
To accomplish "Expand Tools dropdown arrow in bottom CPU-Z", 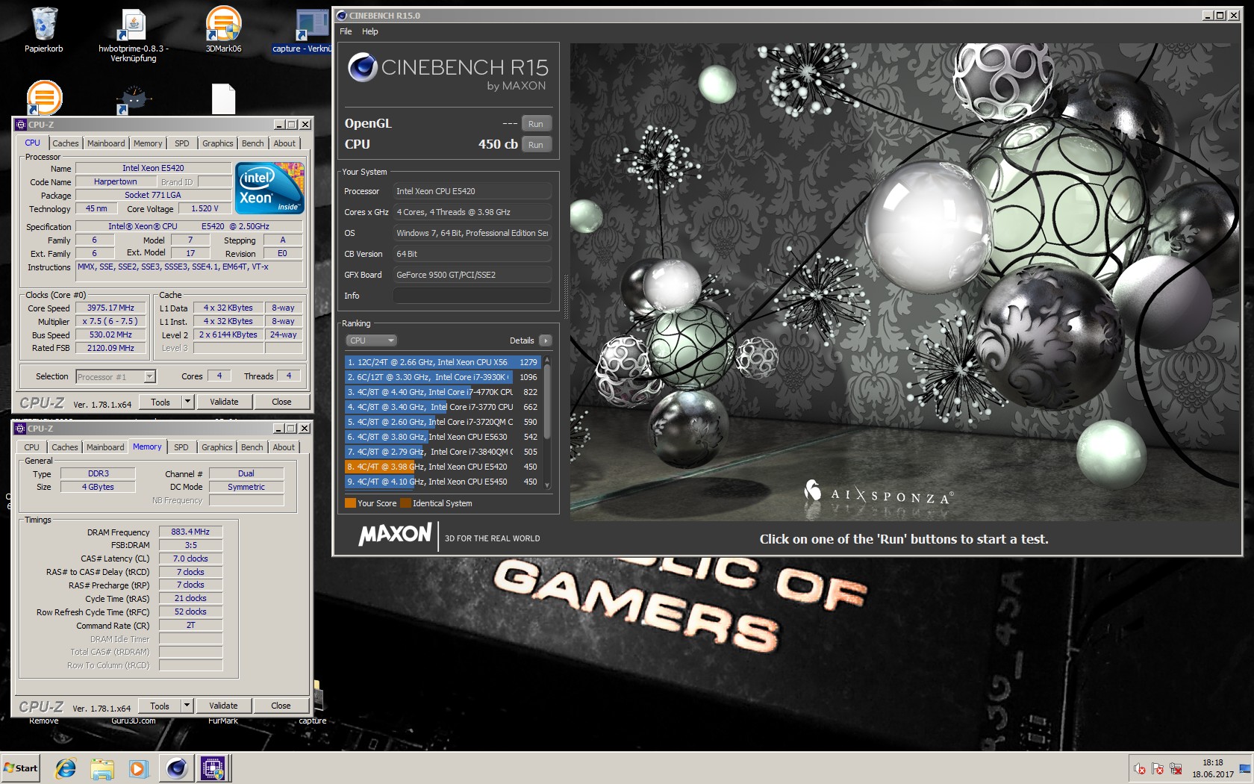I will click(187, 706).
